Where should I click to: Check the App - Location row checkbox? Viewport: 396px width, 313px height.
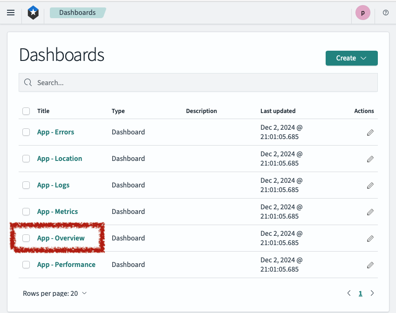coord(26,159)
